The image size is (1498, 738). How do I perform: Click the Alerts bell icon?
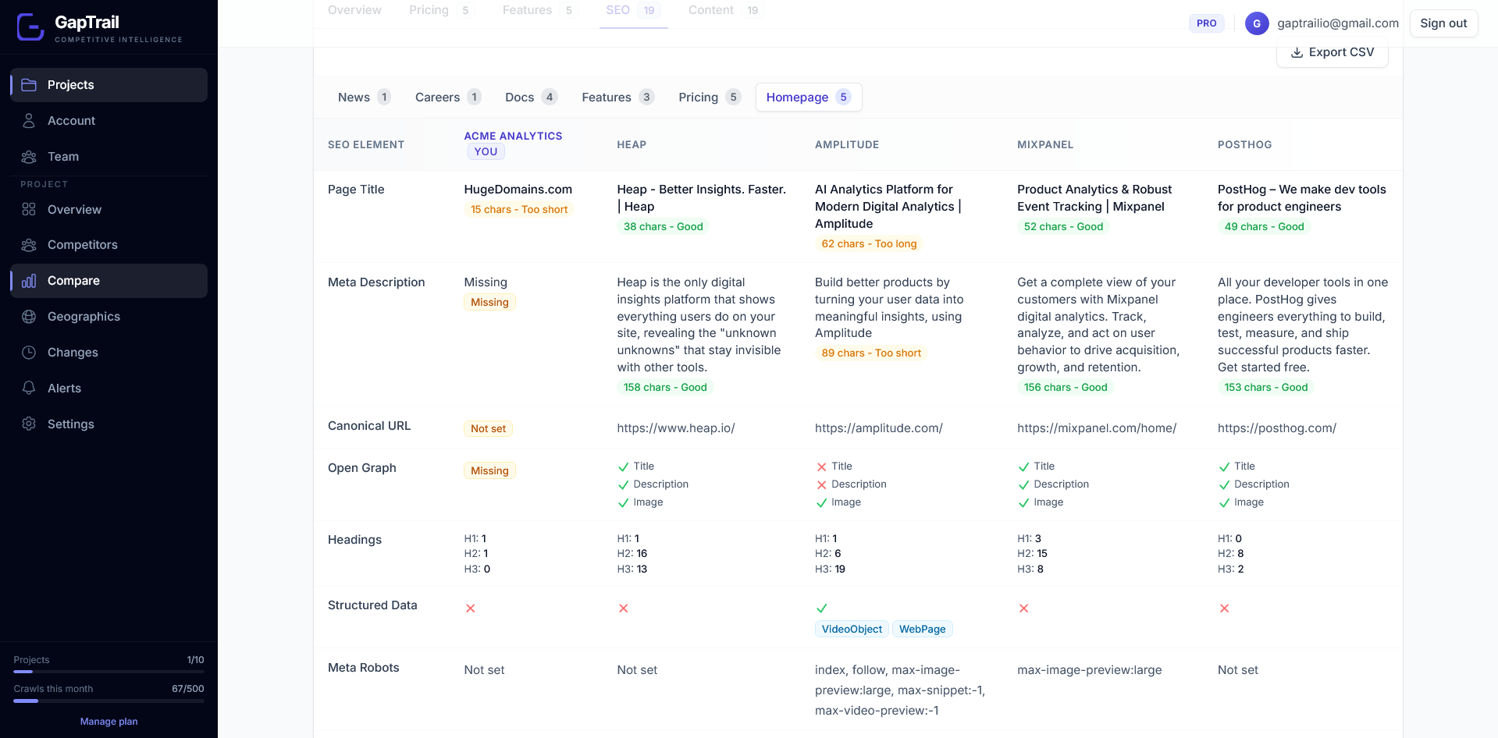pyautogui.click(x=29, y=389)
